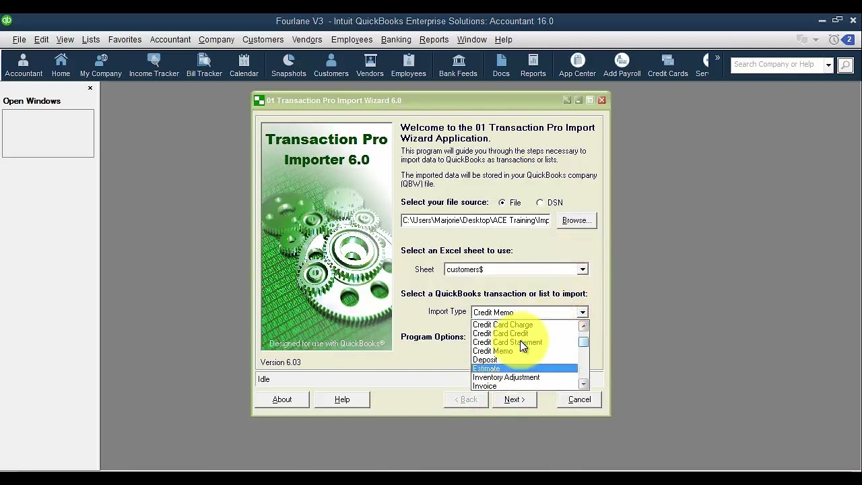The height and width of the screenshot is (485, 862).
Task: Click the wizard Help button
Action: click(342, 399)
